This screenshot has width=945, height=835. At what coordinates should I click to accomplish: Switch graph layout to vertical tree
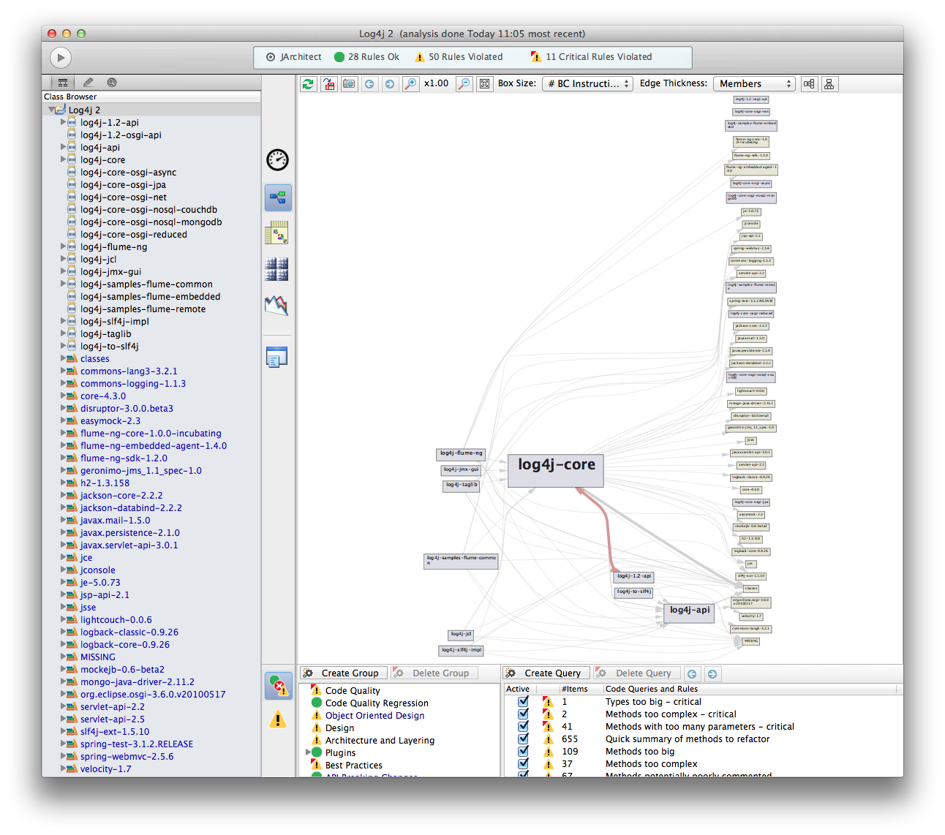[x=829, y=84]
